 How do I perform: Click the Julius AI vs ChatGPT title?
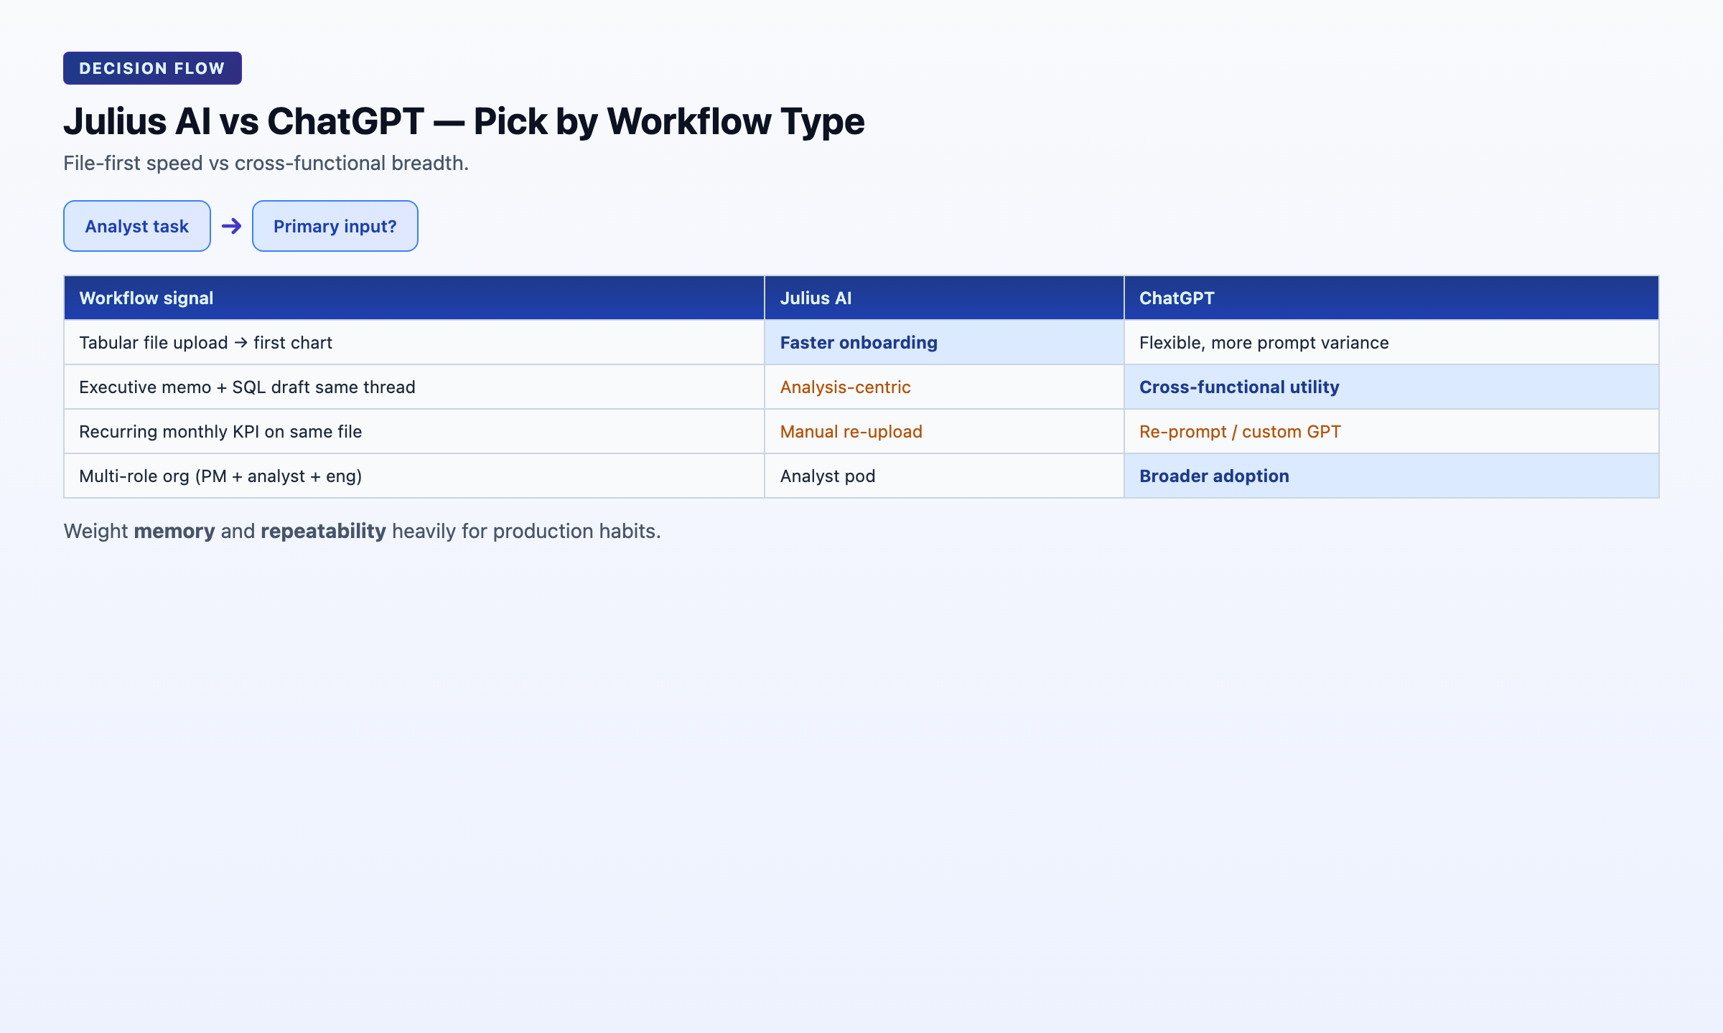tap(464, 121)
